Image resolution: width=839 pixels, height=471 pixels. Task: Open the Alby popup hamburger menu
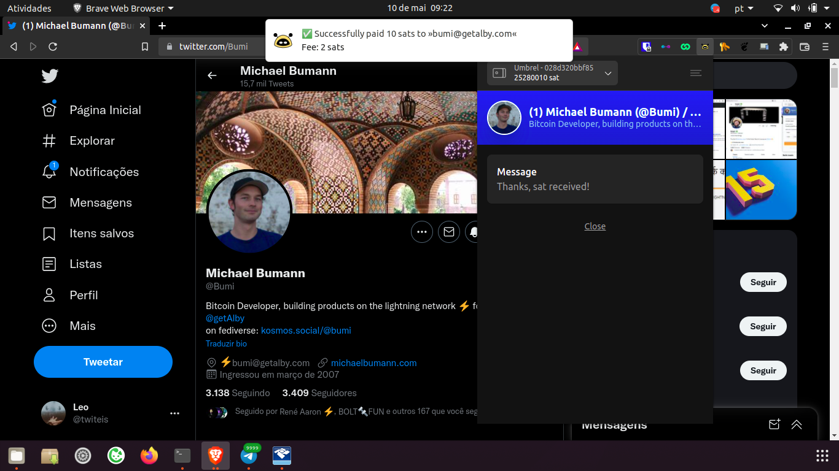click(696, 73)
